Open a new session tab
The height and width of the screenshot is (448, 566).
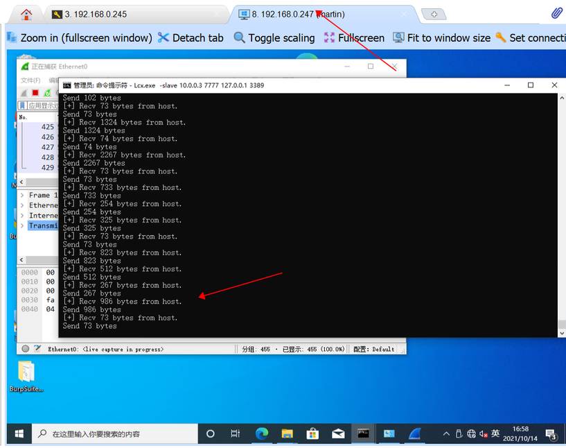(x=434, y=14)
